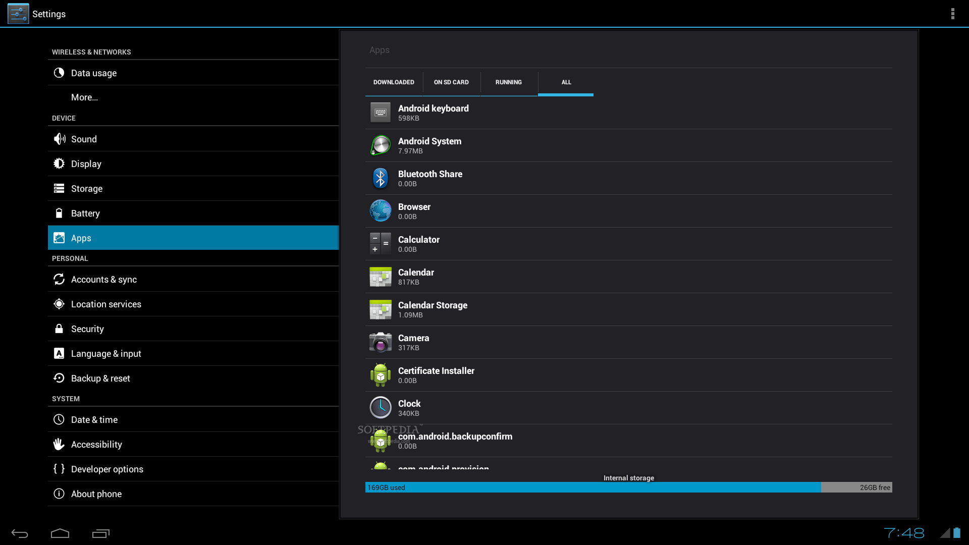The width and height of the screenshot is (969, 545).
Task: Open Android System app details
Action: click(x=629, y=145)
